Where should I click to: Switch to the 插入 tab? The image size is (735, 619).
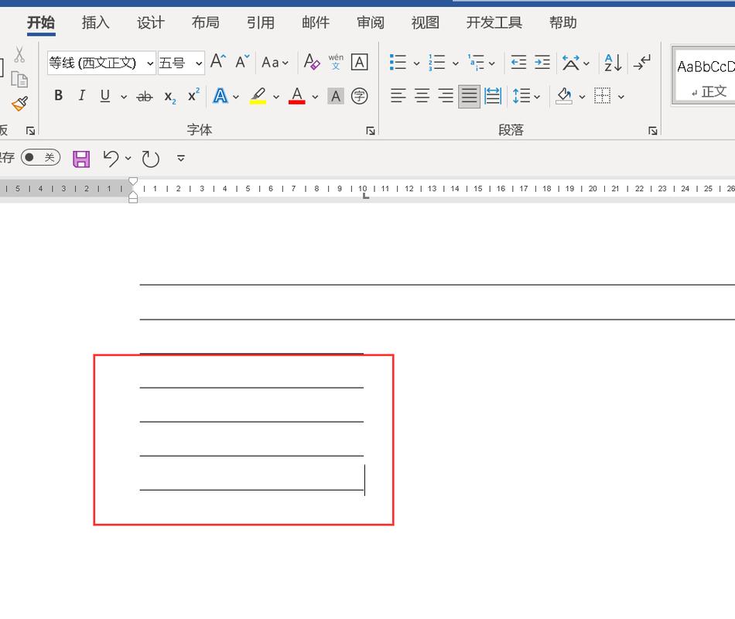point(96,23)
